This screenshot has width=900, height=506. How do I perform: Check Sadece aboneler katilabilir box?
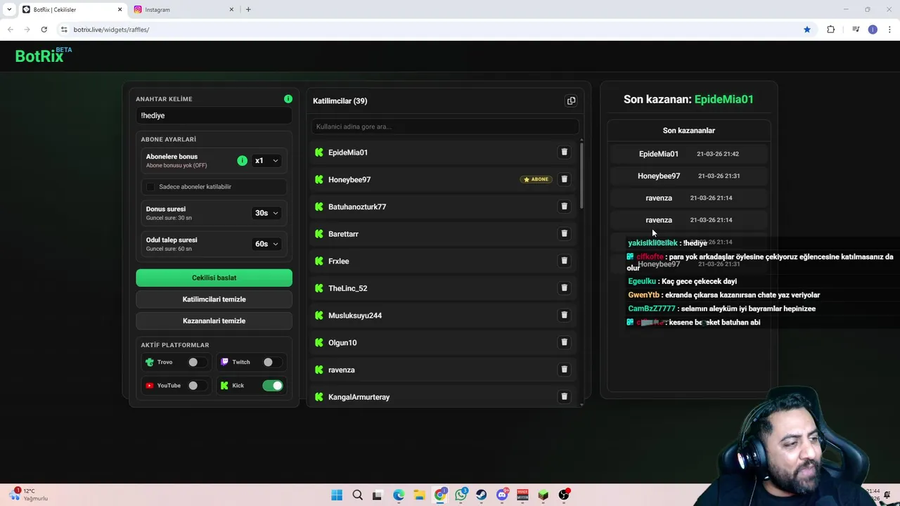pyautogui.click(x=150, y=187)
